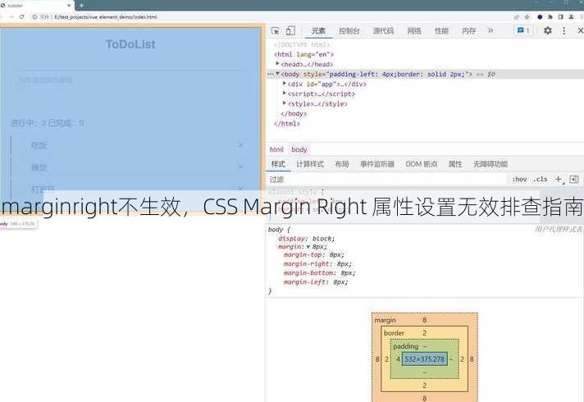The width and height of the screenshot is (584, 402).
Task: Expand the script node
Action: [285, 94]
